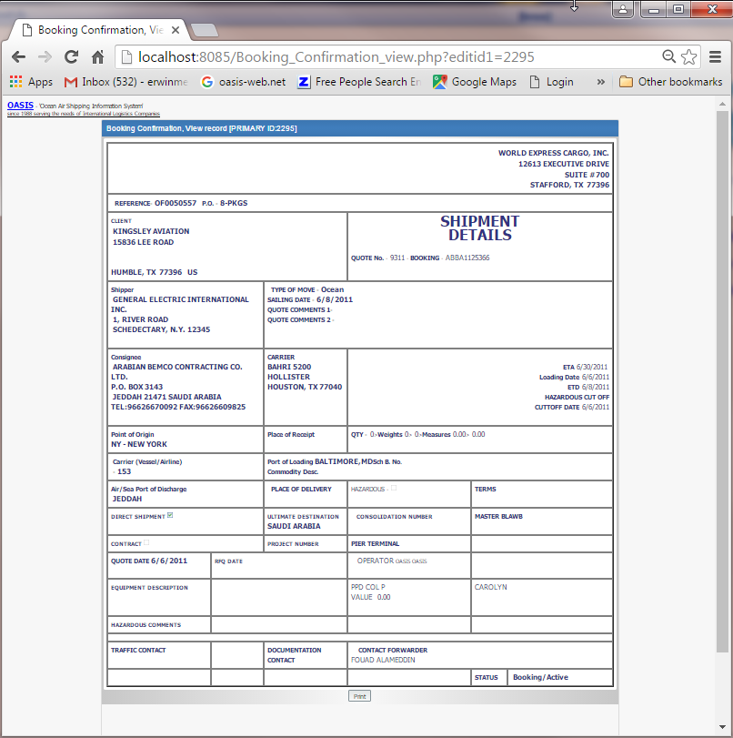733x738 pixels.
Task: Click sailing date 6/8/2011
Action: pos(335,299)
